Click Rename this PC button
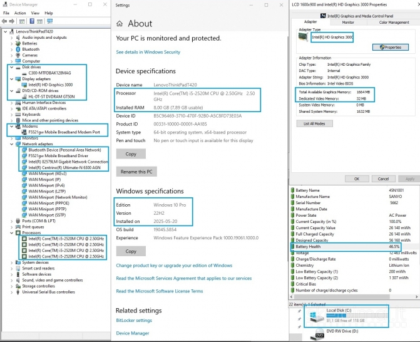The image size is (420, 342). click(136, 172)
